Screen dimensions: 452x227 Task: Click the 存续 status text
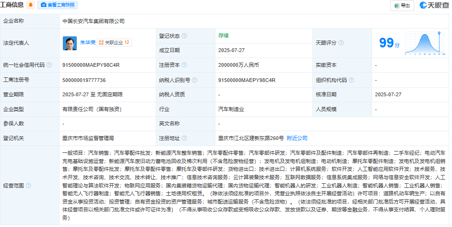[223, 35]
